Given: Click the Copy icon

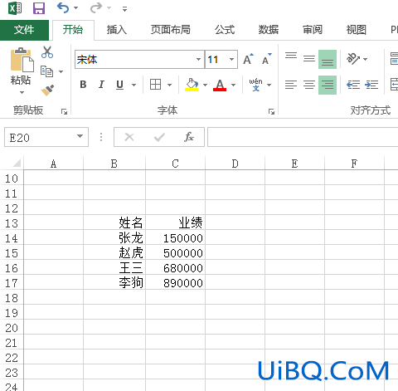Looking at the screenshot, I should pos(46,71).
